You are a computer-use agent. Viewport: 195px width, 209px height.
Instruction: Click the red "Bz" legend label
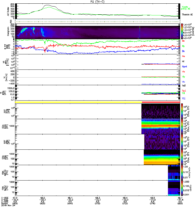click(x=183, y=41)
